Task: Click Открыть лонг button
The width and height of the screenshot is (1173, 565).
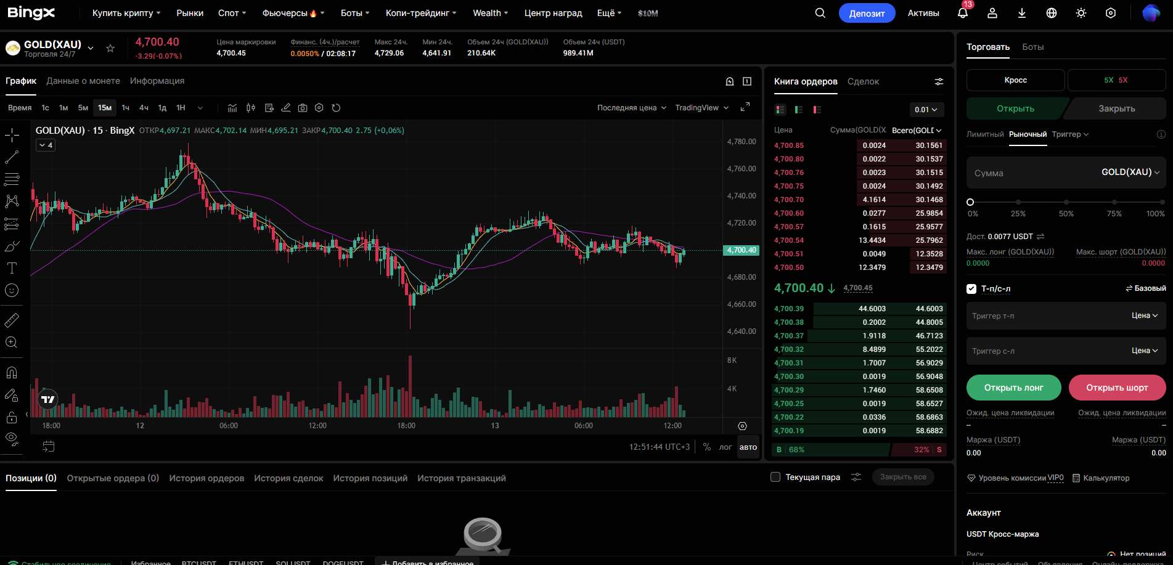Action: click(x=1013, y=388)
